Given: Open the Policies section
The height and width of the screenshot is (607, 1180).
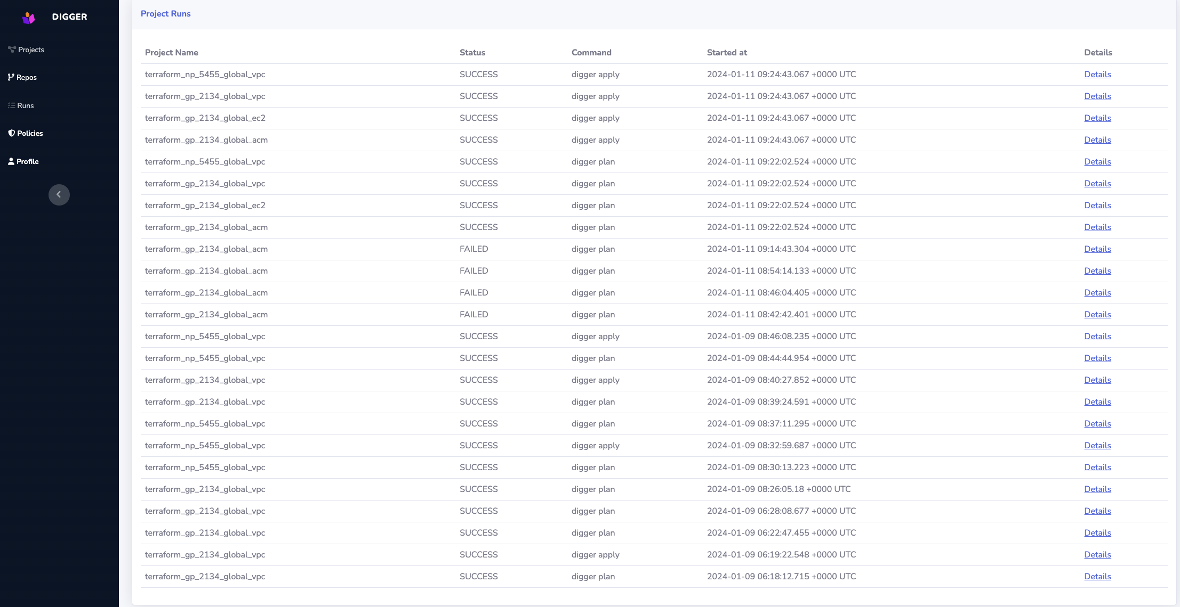Looking at the screenshot, I should (30, 133).
